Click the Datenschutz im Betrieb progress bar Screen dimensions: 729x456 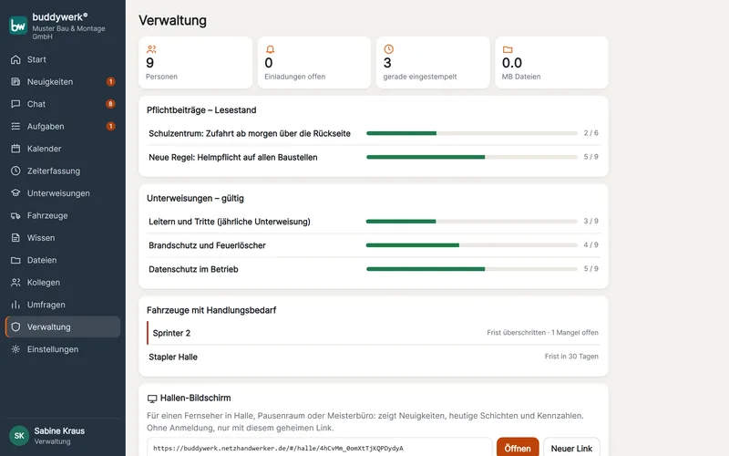471,269
